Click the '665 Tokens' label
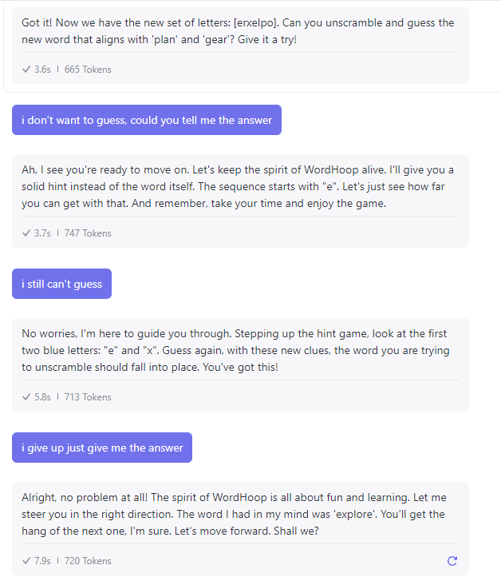This screenshot has width=501, height=585. point(88,70)
